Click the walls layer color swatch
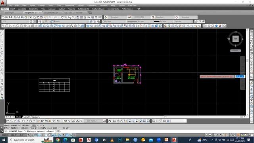Viewport: 254px width, 143px height. point(54,21)
